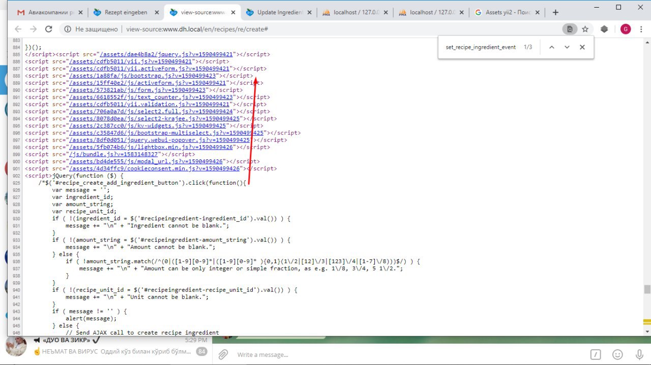
Task: Open the bootstrap-multiselect.js link
Action: coord(166,132)
